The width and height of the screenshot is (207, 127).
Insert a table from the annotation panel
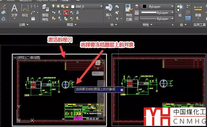pyautogui.click(x=33, y=19)
